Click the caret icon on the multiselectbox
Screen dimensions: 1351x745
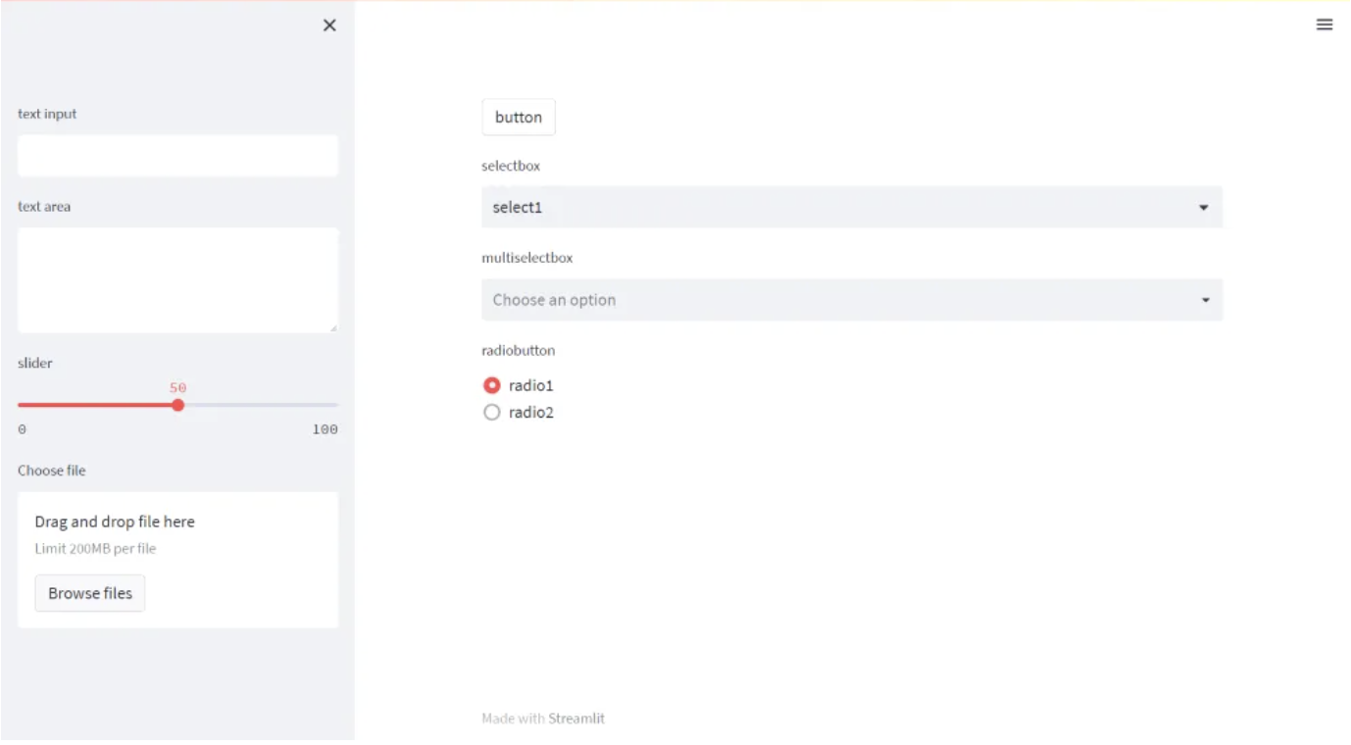point(1204,299)
